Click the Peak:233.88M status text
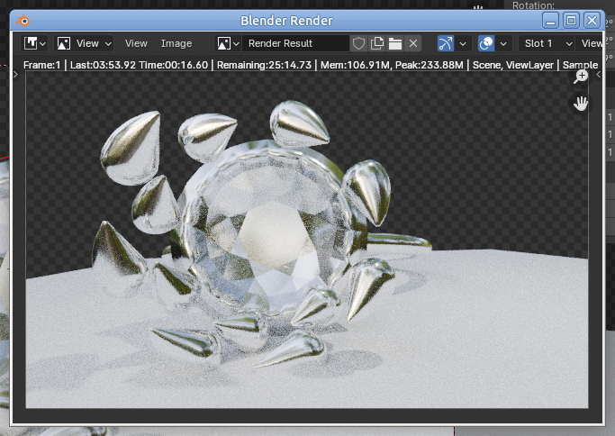Screen dimensions: 615x436 point(430,65)
